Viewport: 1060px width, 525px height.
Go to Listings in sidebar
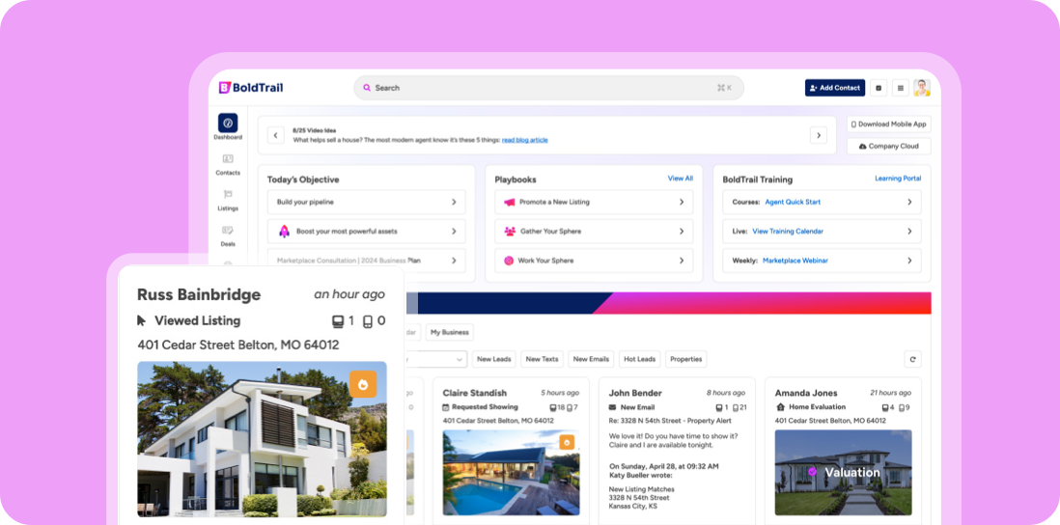click(228, 196)
